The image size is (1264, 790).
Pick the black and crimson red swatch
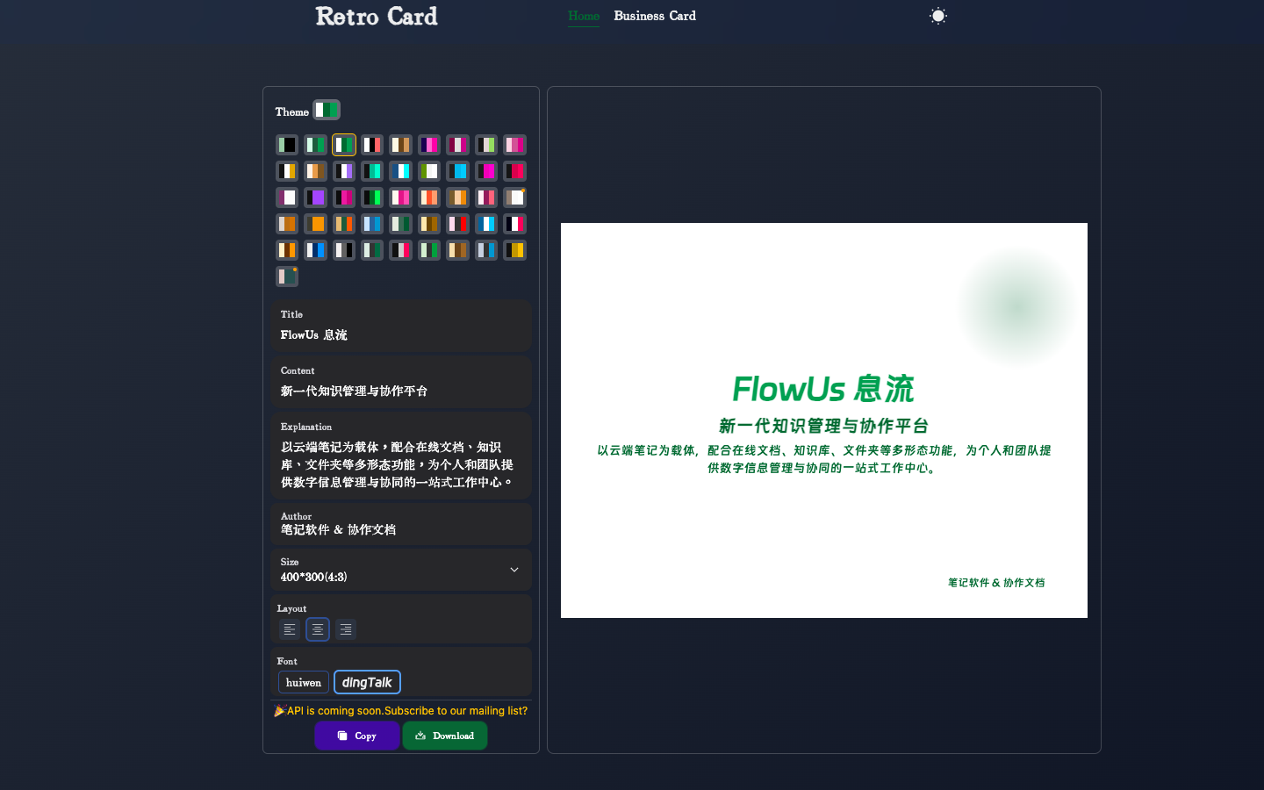tap(514, 171)
